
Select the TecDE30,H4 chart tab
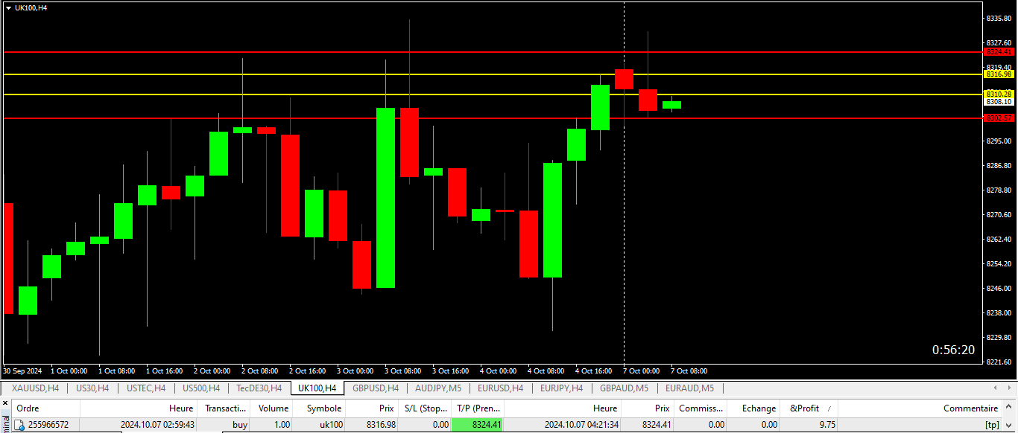pyautogui.click(x=259, y=388)
